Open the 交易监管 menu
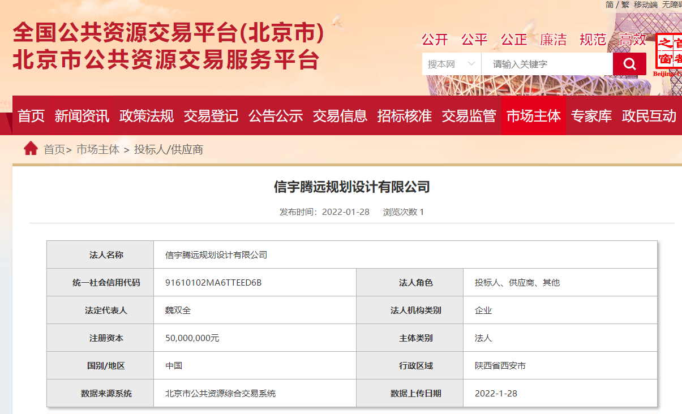The image size is (682, 414). click(x=470, y=116)
